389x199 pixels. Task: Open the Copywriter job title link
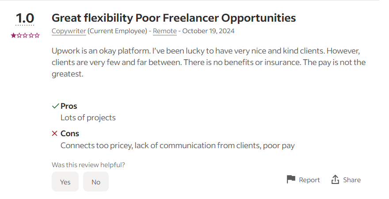tap(69, 31)
